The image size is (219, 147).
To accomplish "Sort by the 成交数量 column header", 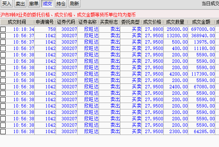I will (x=175, y=22).
